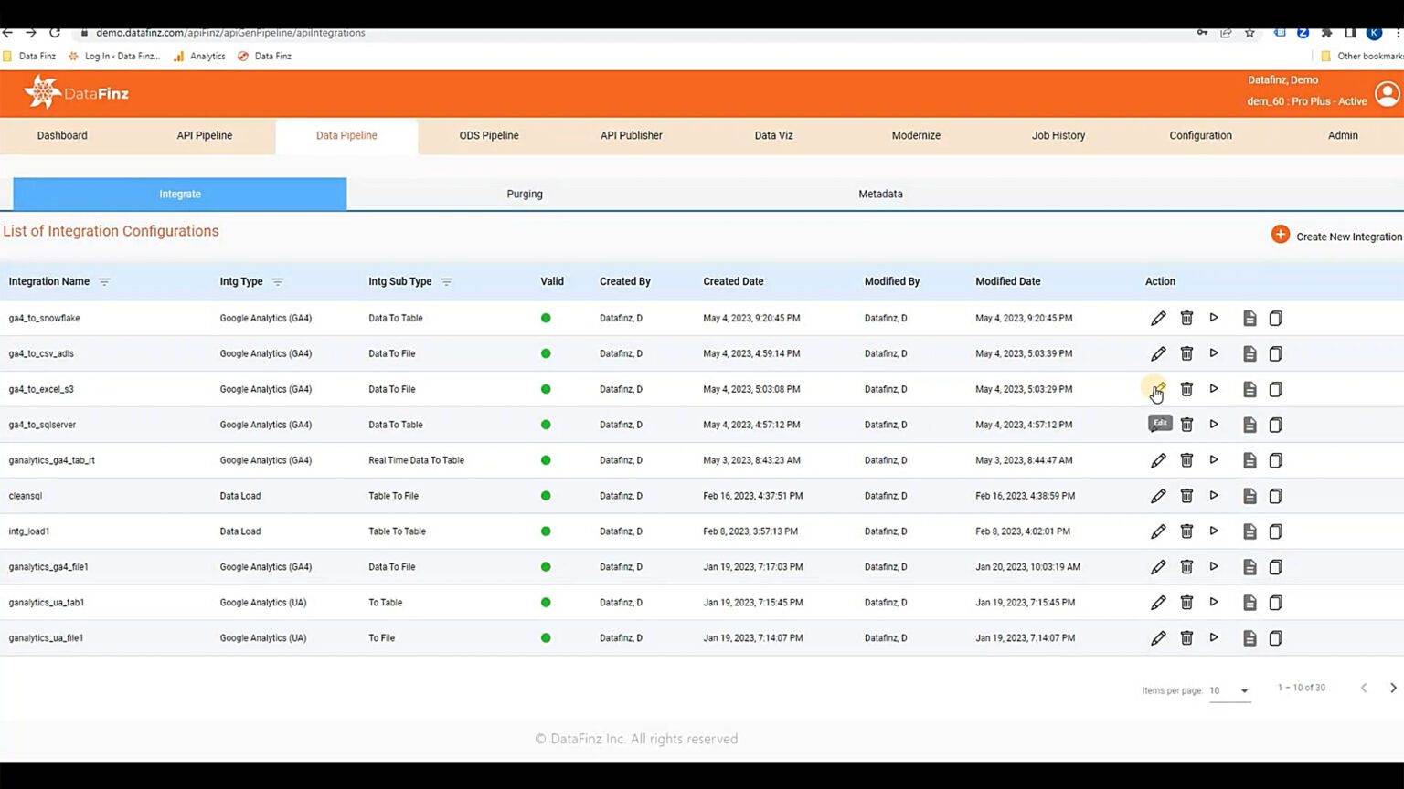Image resolution: width=1404 pixels, height=789 pixels.
Task: Click the green Valid indicator for ga4_to_sqlserver
Action: click(x=546, y=425)
